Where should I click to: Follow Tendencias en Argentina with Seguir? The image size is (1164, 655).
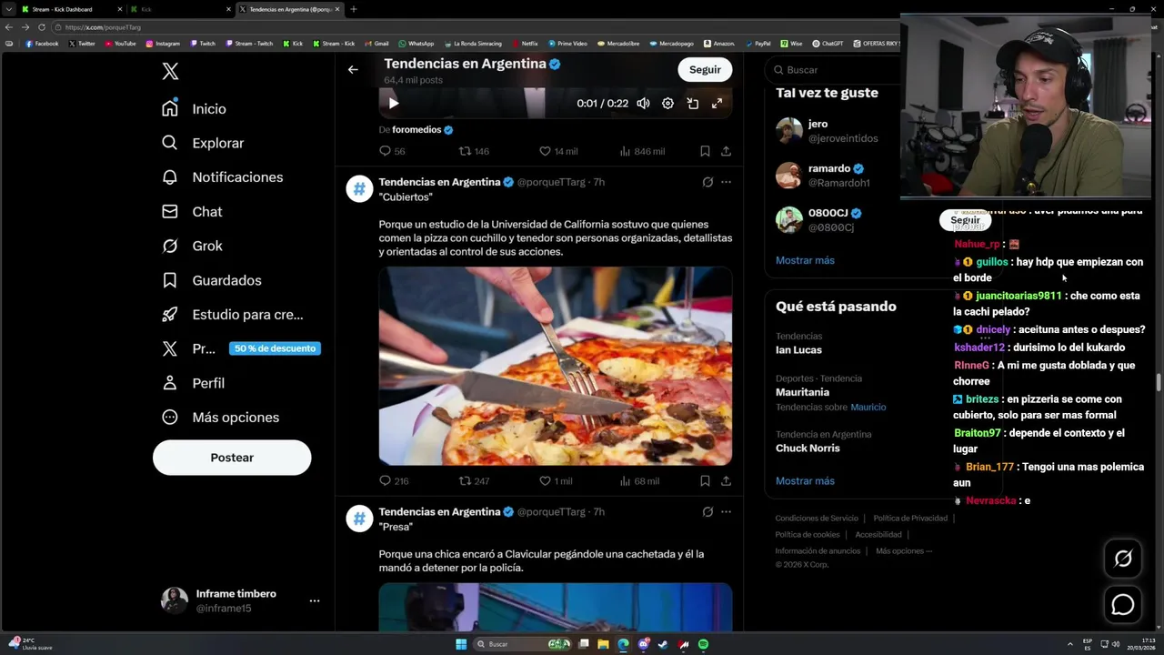[705, 69]
